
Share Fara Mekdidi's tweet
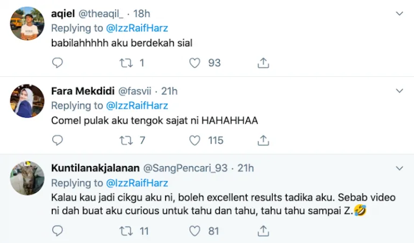[x=263, y=140]
